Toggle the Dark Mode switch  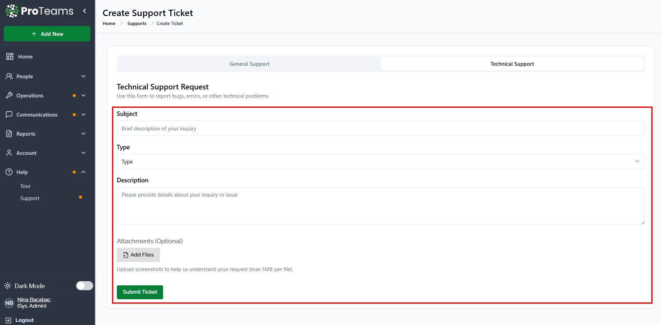tap(84, 286)
